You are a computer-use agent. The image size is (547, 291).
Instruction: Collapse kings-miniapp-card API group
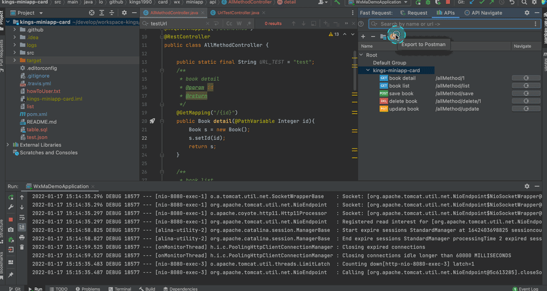pyautogui.click(x=368, y=70)
